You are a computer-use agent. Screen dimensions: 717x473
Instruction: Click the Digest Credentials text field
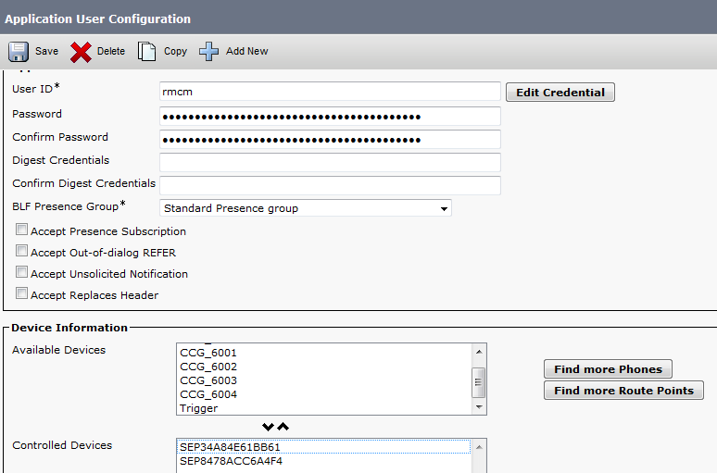[330, 162]
